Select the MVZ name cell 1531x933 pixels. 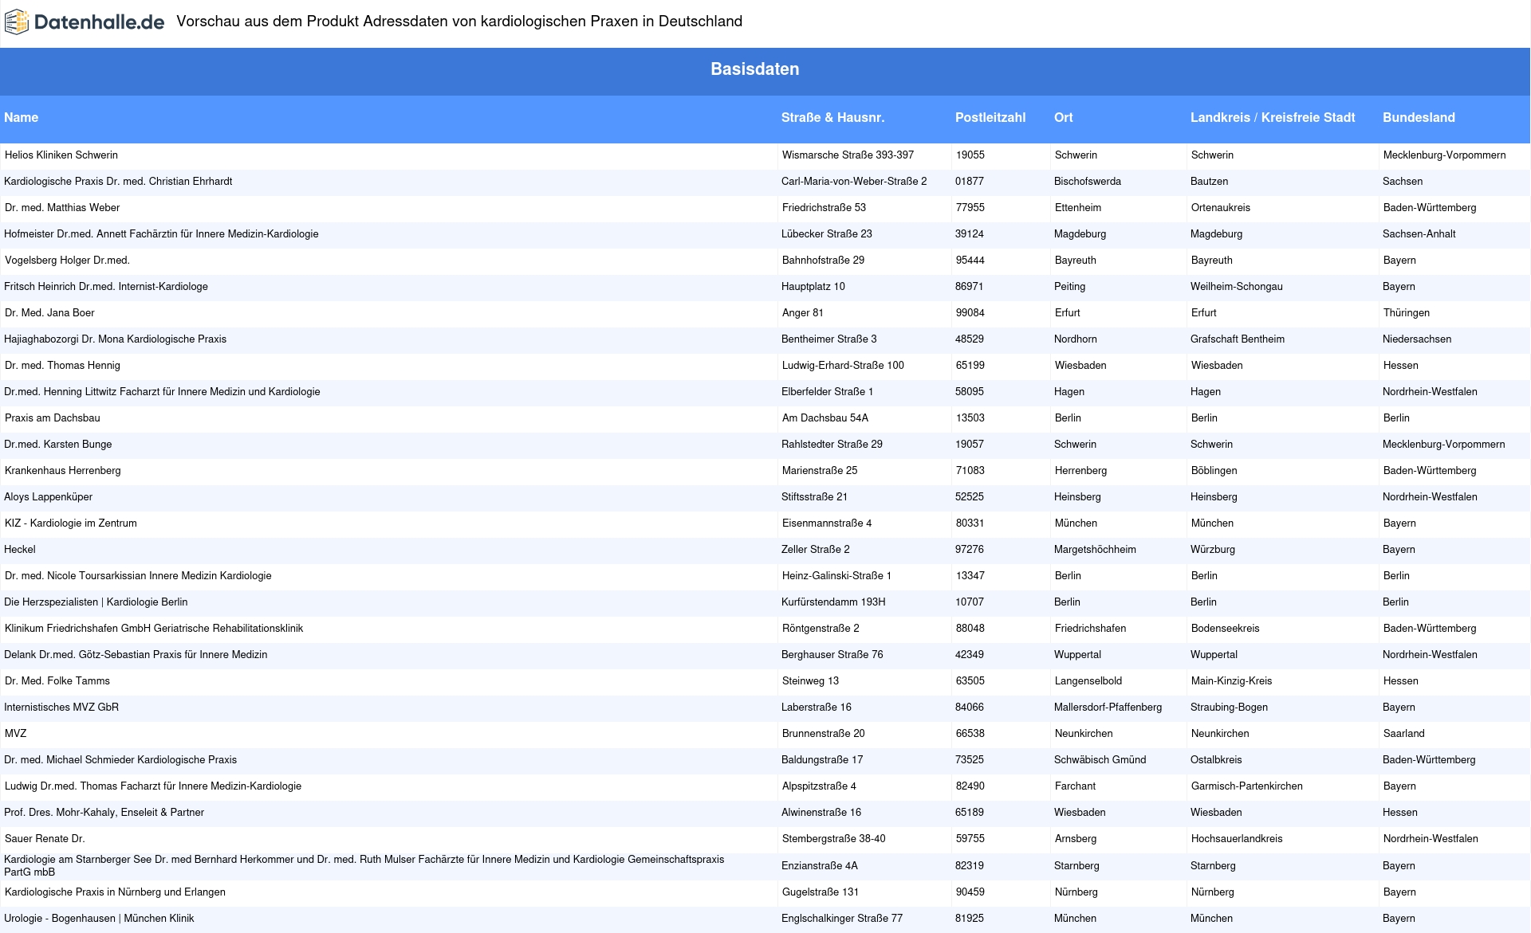16,734
